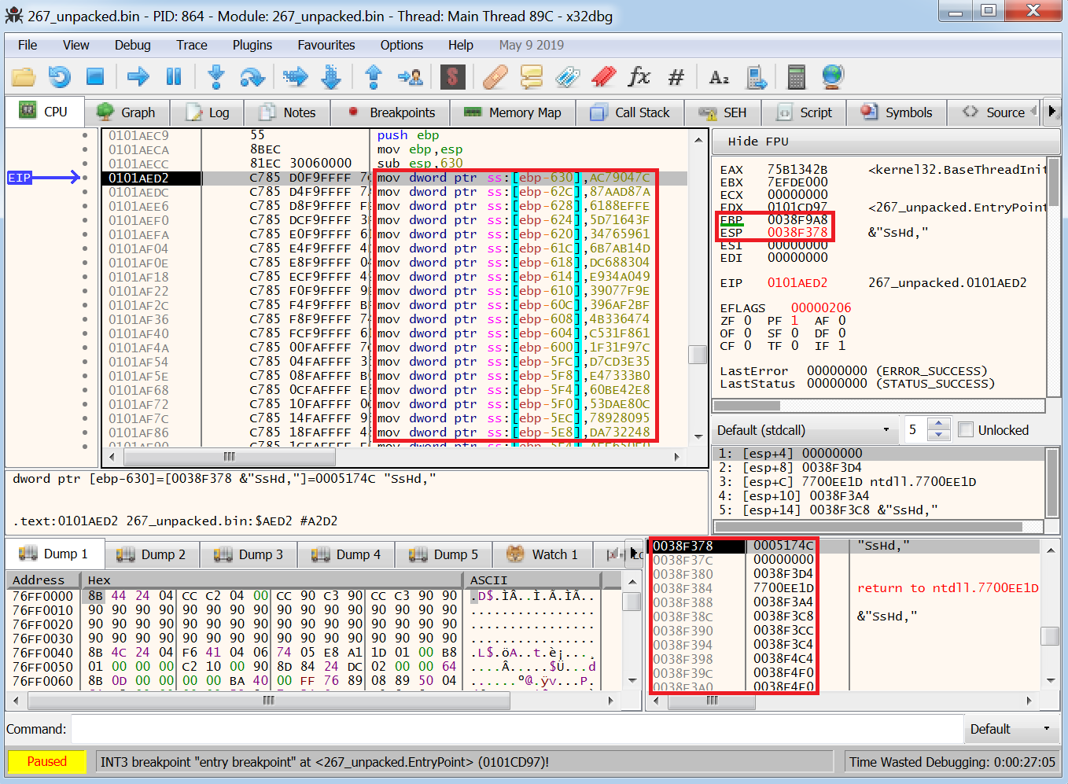Switch to the Script tab
This screenshot has height=784, width=1068.
tap(805, 112)
